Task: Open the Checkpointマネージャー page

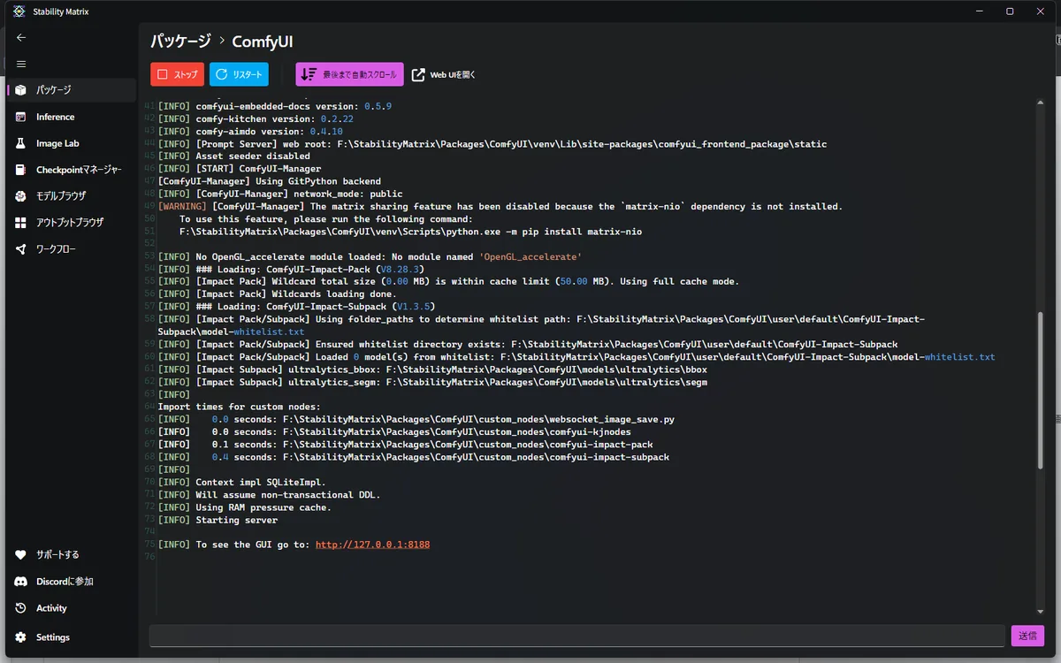Action: click(x=71, y=170)
